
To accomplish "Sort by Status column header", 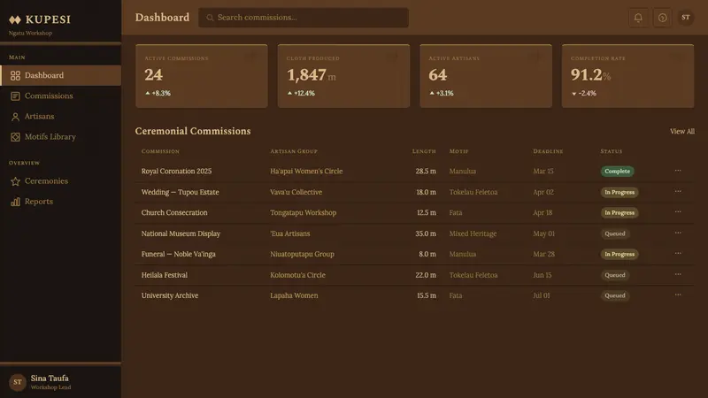I will pyautogui.click(x=611, y=151).
